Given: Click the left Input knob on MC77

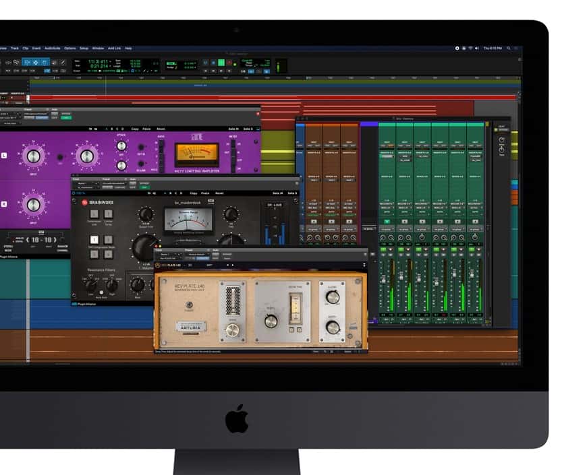Looking at the screenshot, I should coord(33,156).
